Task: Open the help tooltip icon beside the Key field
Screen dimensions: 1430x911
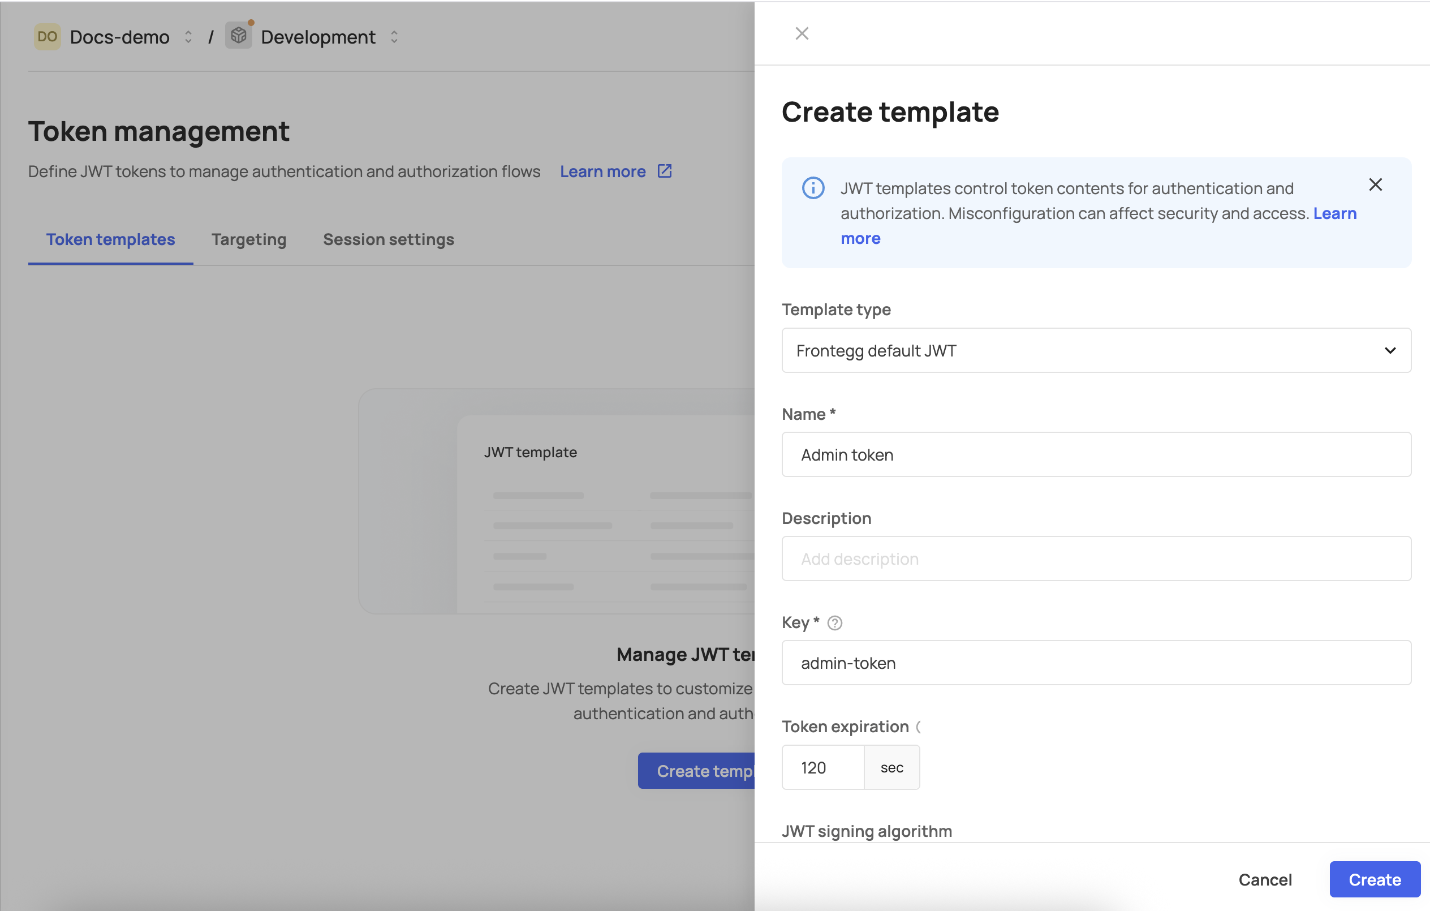Action: [x=835, y=623]
